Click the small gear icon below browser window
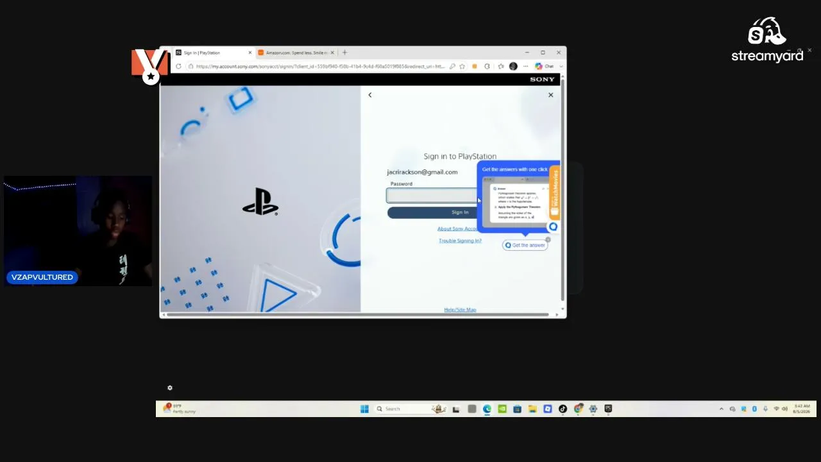The image size is (821, 462). (x=170, y=388)
